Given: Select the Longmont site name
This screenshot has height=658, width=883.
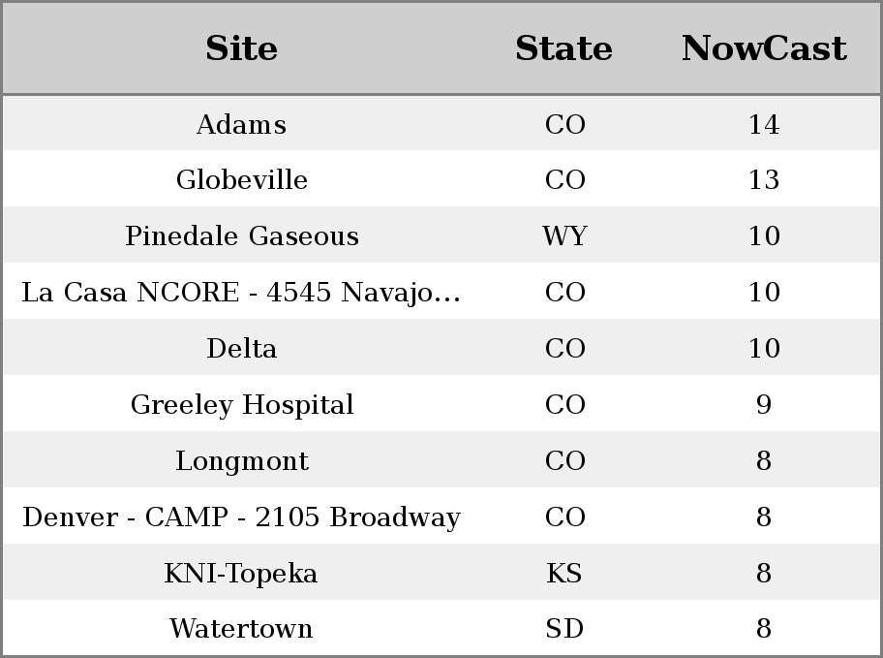Looking at the screenshot, I should tap(242, 460).
